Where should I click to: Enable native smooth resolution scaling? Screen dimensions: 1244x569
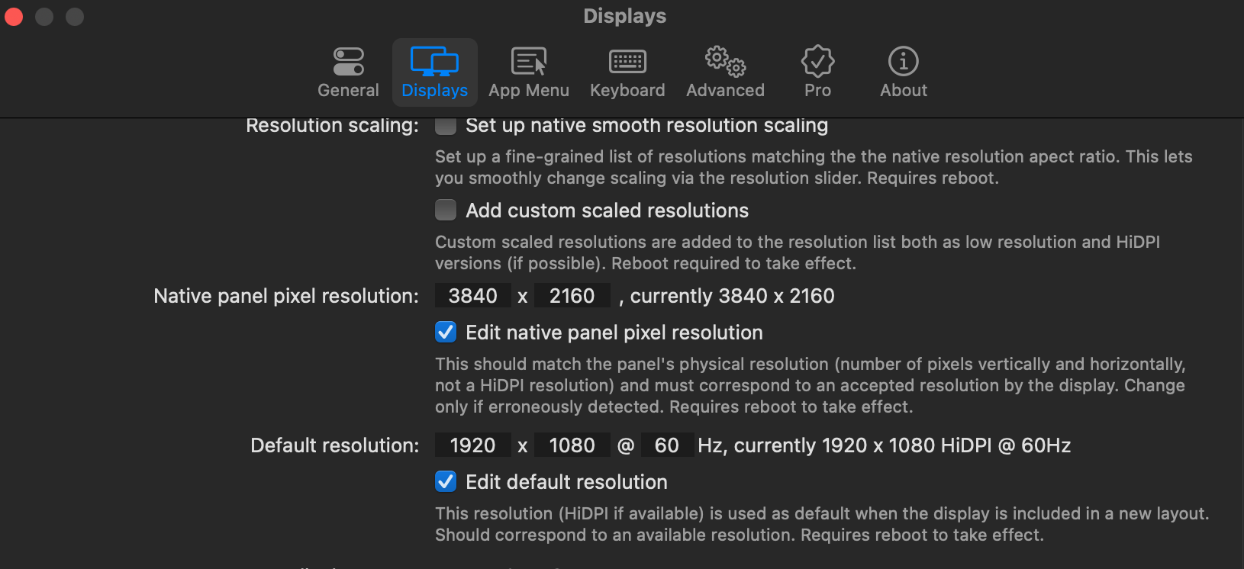[446, 125]
